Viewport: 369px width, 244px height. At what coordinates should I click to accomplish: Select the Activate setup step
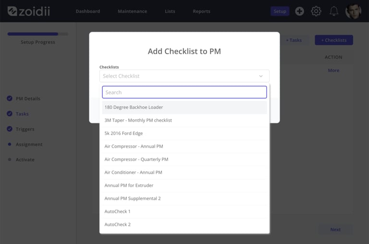coord(25,160)
